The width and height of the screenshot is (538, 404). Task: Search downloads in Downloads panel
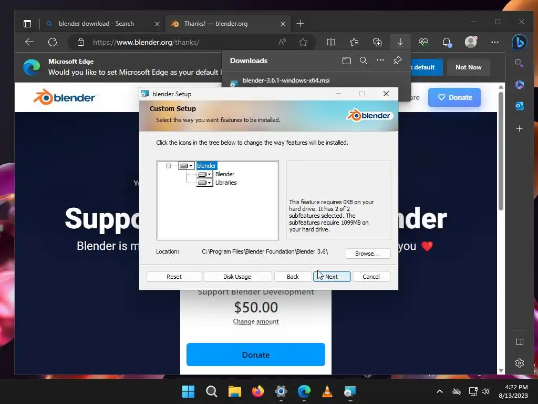click(364, 60)
